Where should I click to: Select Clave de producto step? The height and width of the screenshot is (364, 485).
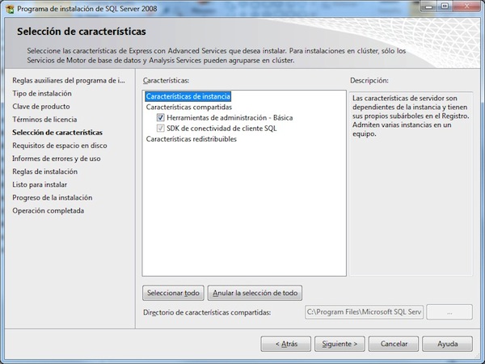41,107
